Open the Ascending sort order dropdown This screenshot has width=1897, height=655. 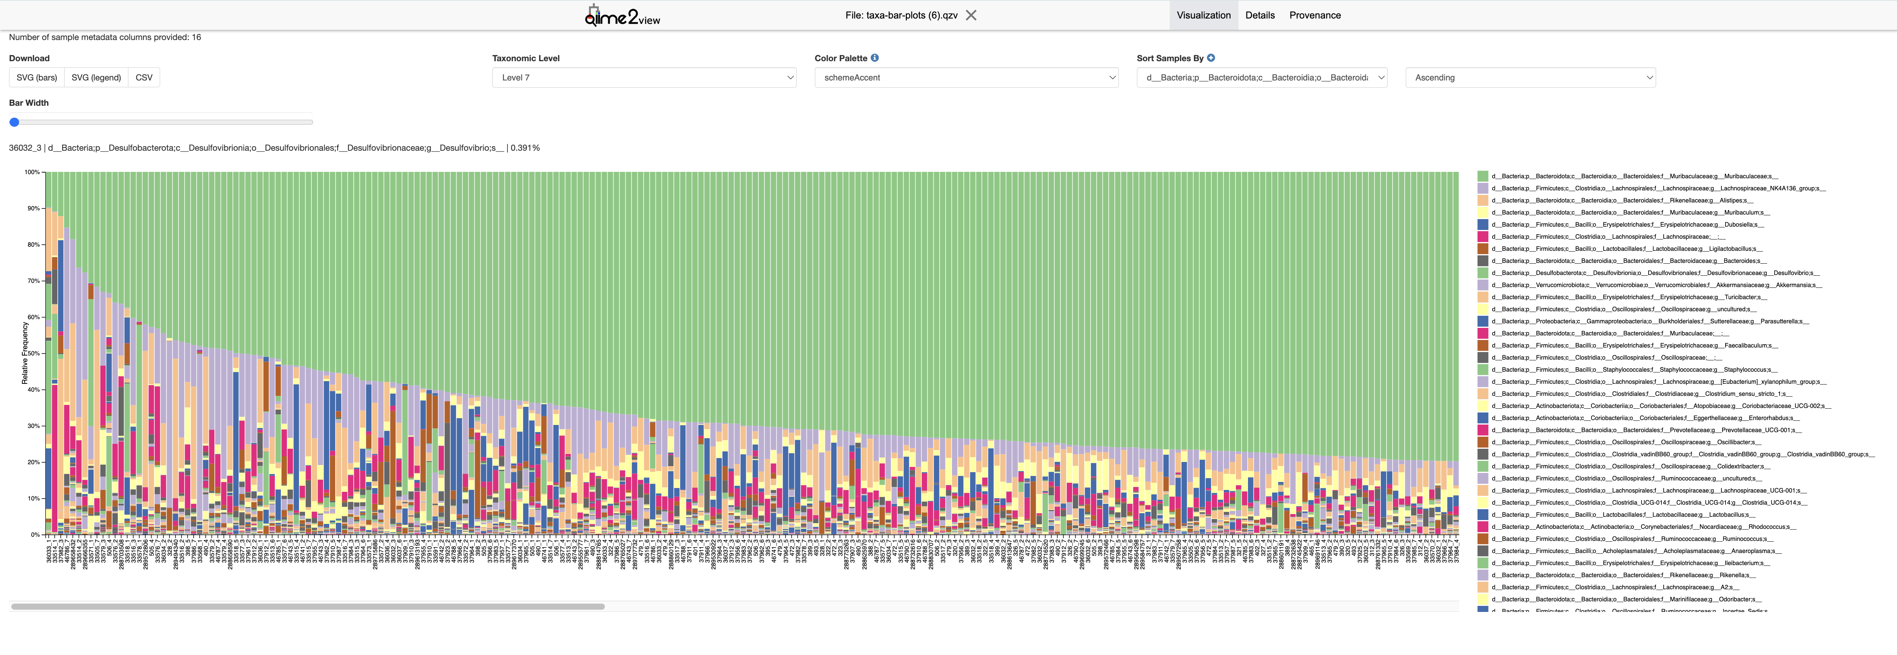(1530, 77)
